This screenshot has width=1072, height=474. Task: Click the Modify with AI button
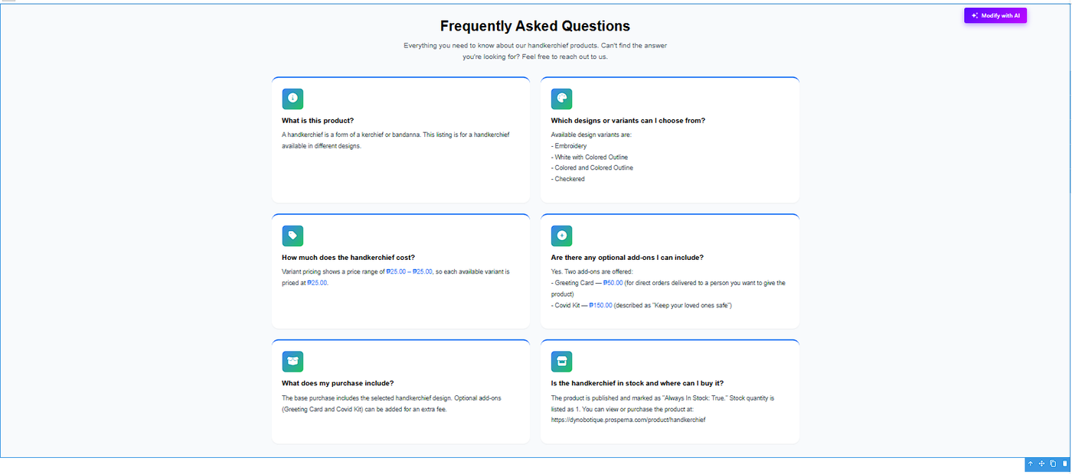(995, 15)
